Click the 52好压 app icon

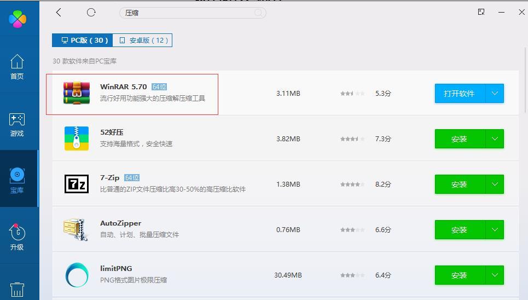(x=77, y=139)
